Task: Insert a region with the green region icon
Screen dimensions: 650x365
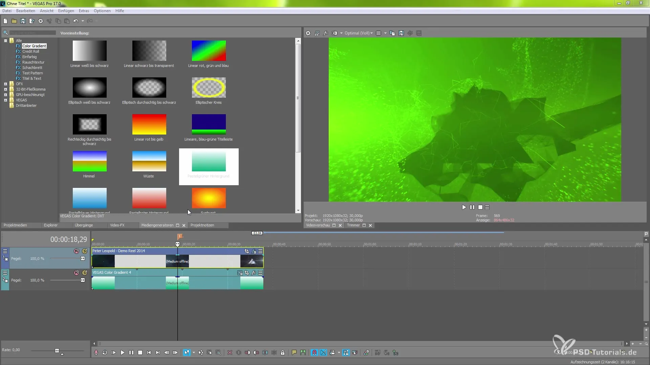Action: click(x=303, y=352)
